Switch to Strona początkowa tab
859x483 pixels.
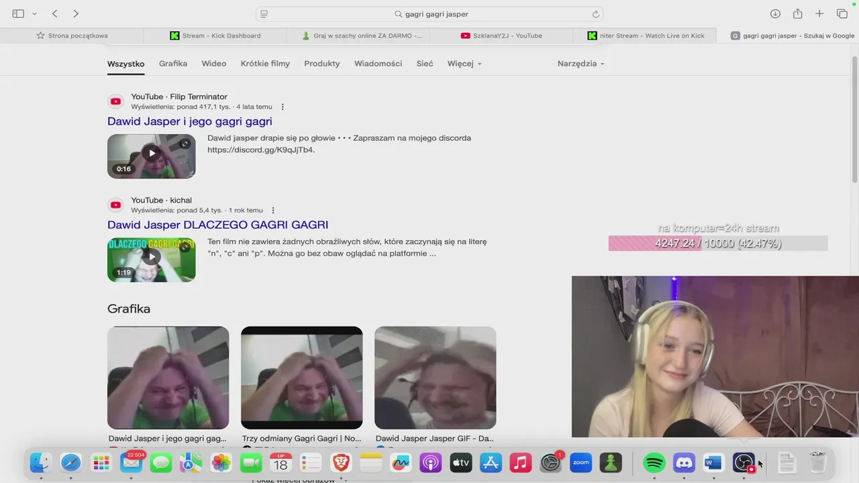pos(72,36)
